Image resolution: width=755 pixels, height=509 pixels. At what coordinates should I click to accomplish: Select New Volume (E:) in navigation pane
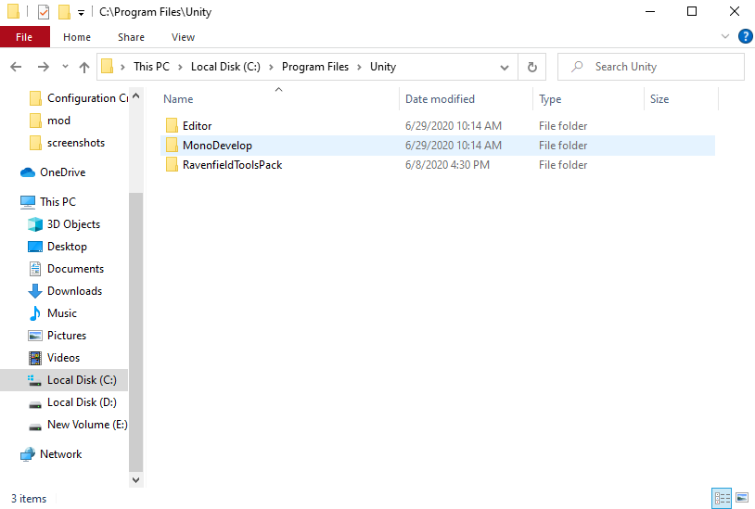pos(78,425)
